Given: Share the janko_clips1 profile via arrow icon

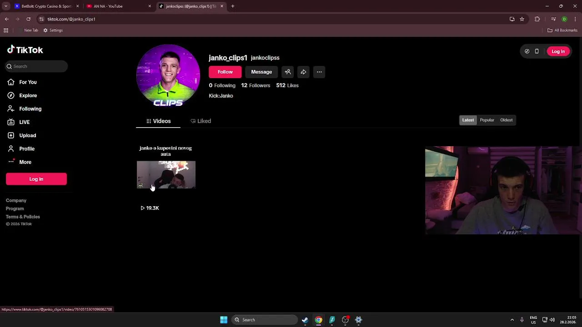Looking at the screenshot, I should (303, 72).
